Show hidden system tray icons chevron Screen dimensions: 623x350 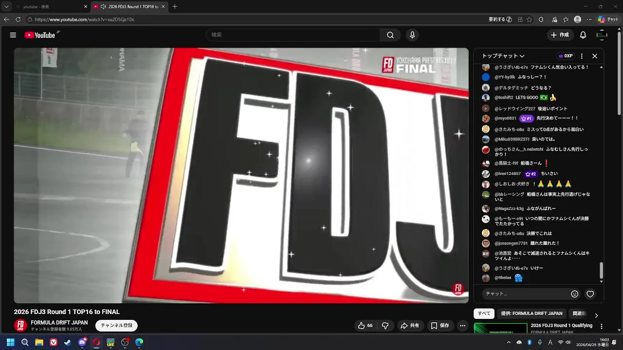pyautogui.click(x=509, y=342)
